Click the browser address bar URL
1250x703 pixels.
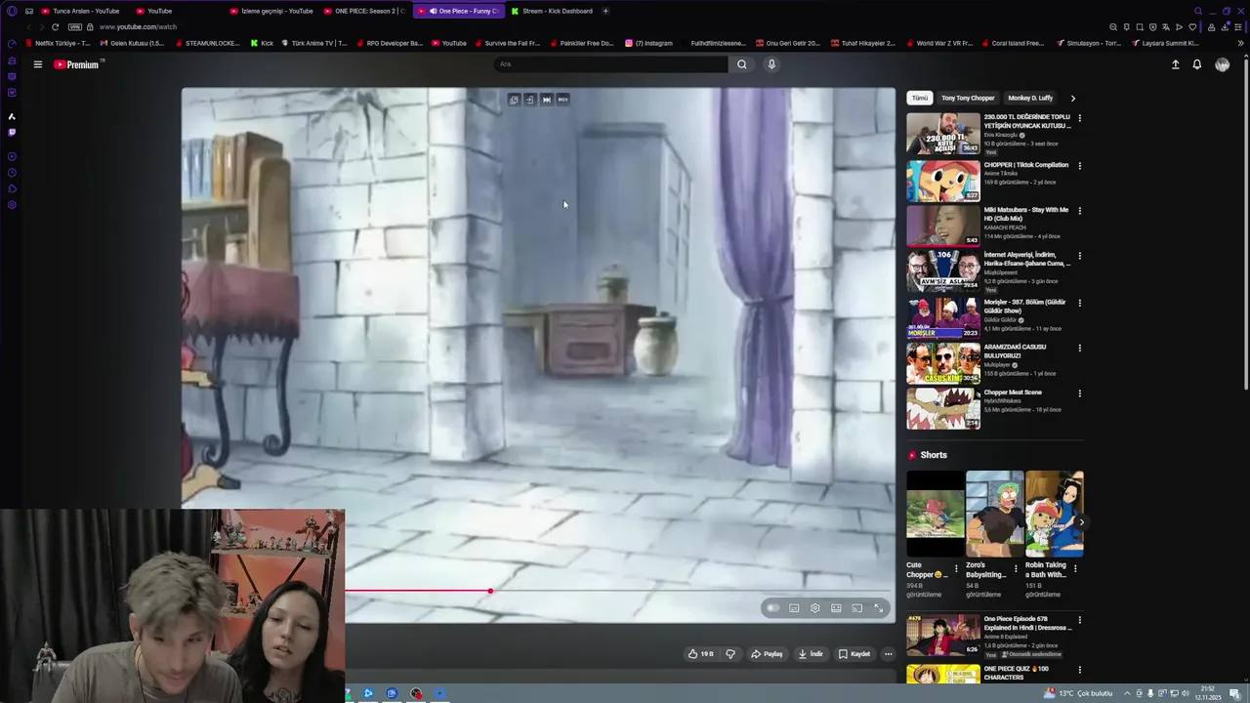(x=138, y=27)
